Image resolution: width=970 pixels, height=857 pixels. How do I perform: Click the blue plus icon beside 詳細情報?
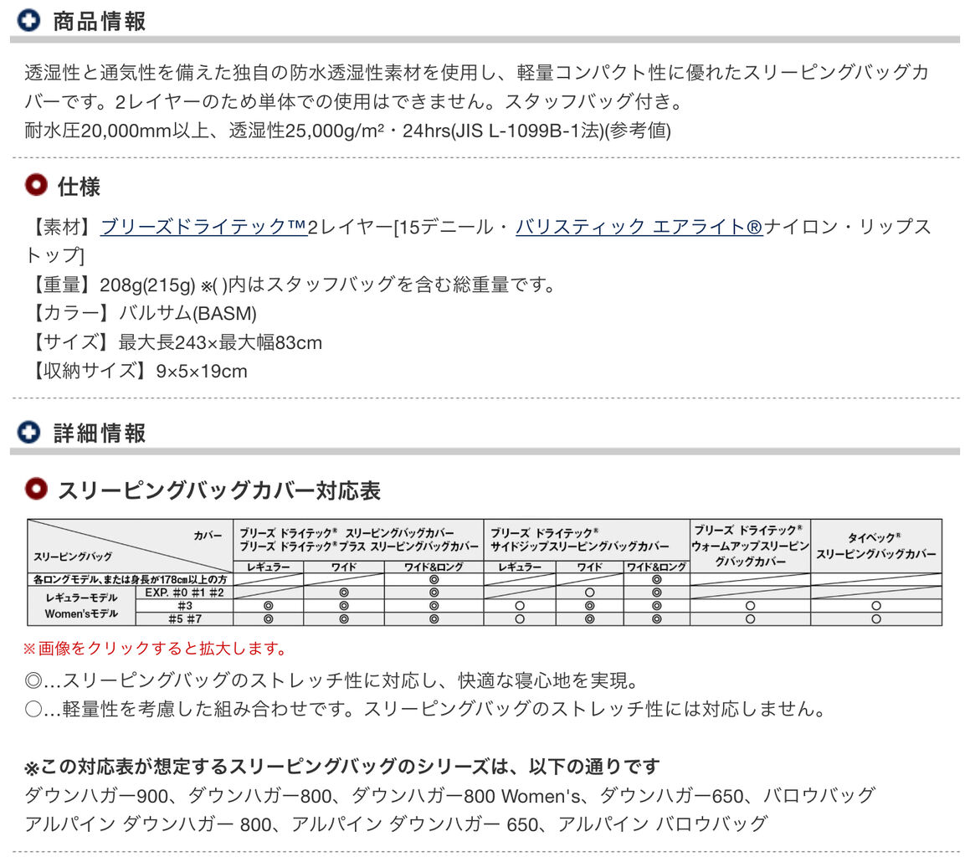(28, 432)
